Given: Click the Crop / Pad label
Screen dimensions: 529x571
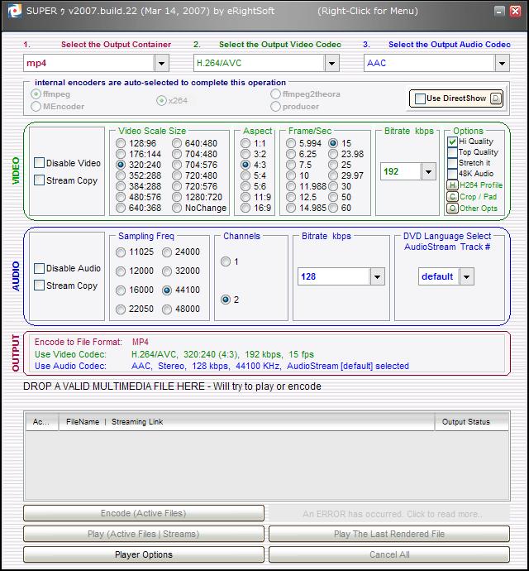Looking at the screenshot, I should click(x=478, y=197).
